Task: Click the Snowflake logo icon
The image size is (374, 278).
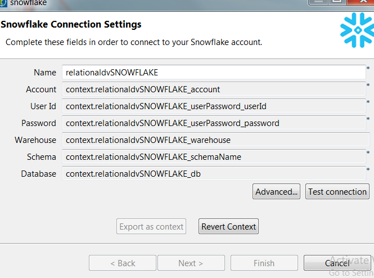Action: click(357, 30)
